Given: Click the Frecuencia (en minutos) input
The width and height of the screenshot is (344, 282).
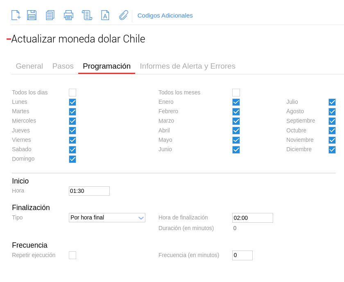Looking at the screenshot, I should [242, 255].
